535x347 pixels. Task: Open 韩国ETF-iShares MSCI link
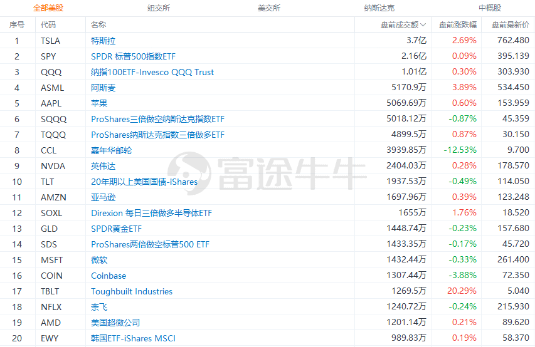[133, 338]
